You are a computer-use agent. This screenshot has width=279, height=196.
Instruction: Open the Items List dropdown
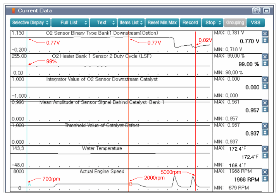pyautogui.click(x=131, y=23)
